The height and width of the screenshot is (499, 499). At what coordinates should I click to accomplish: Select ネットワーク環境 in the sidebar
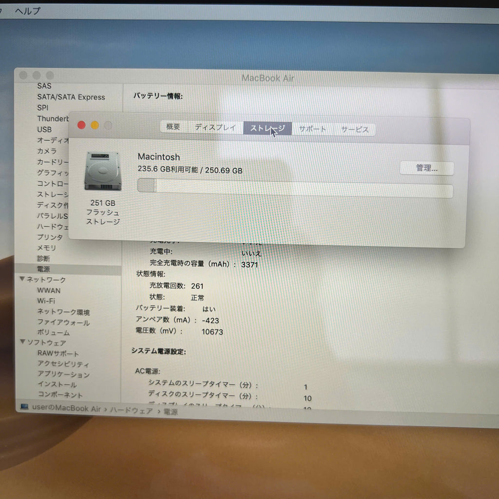63,311
